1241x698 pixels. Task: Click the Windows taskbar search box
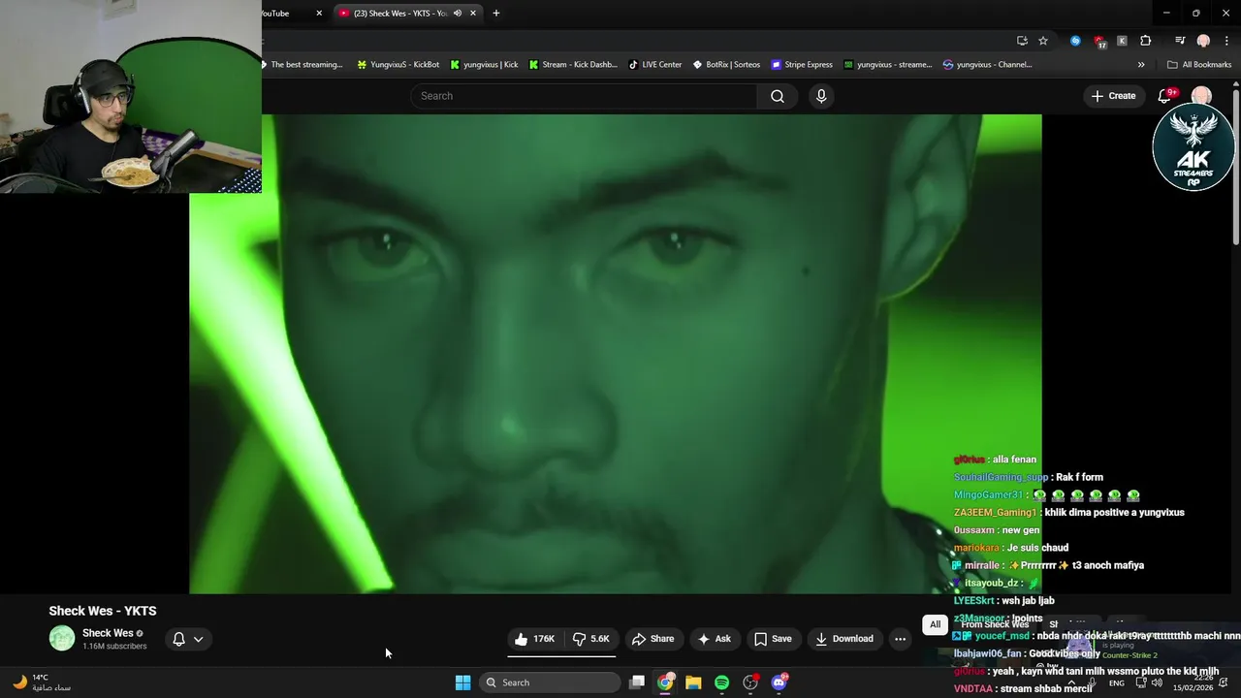tap(550, 682)
